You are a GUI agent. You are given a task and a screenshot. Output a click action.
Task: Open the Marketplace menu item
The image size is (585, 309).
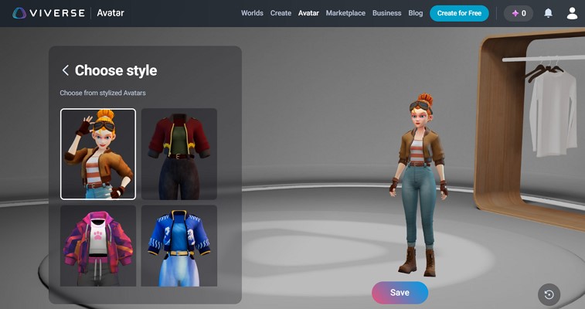345,13
